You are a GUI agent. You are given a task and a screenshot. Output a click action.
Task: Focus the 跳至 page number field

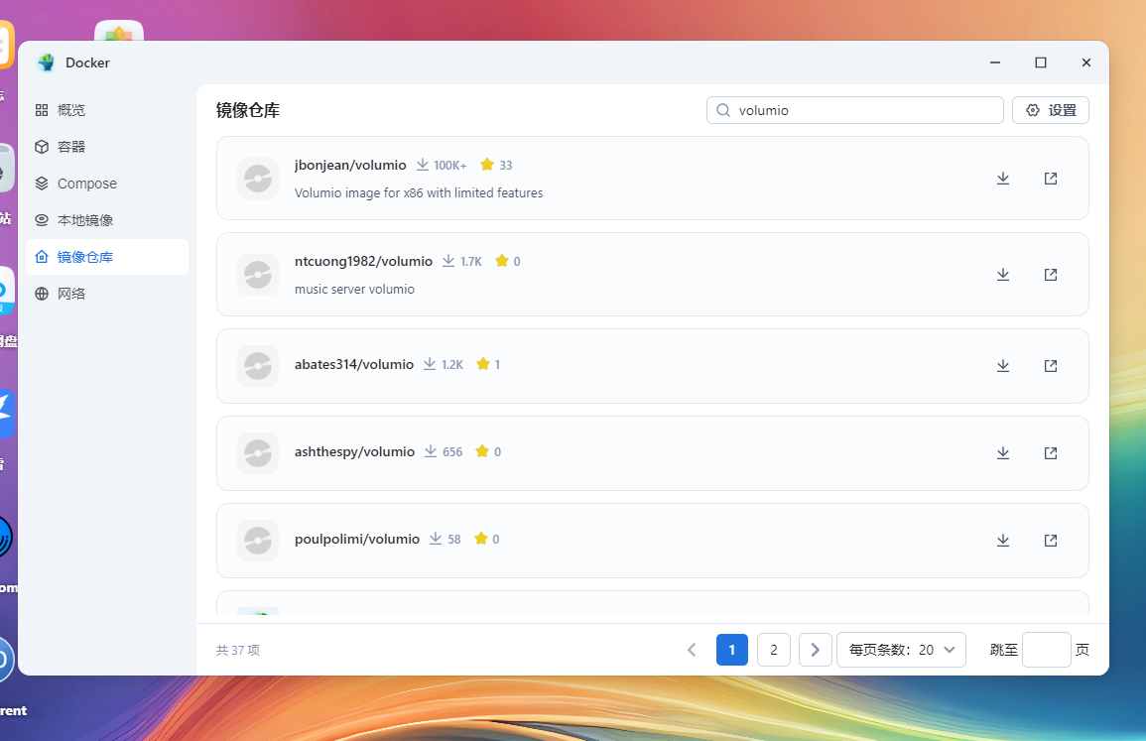(x=1046, y=650)
